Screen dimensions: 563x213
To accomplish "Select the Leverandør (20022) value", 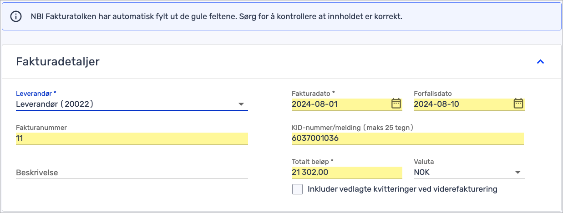I will [x=55, y=104].
